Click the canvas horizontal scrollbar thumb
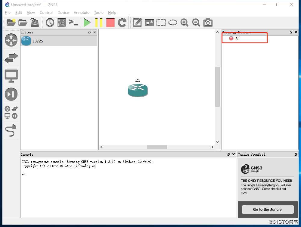This screenshot has width=301, height=227. [x=157, y=147]
